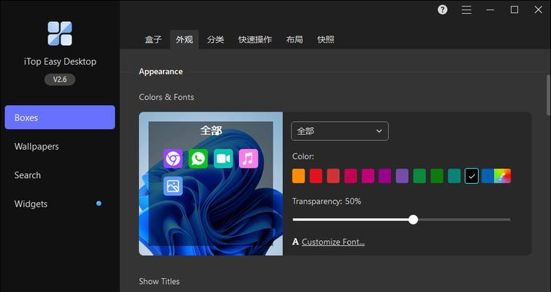Pick the orange color swatch

(299, 176)
